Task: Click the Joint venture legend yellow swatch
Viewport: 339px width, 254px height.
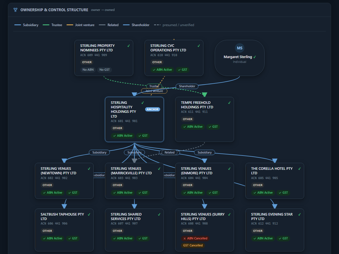Action: (70, 25)
